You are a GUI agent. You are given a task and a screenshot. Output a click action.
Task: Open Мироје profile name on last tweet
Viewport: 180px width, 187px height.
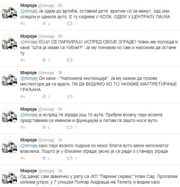coord(28,170)
